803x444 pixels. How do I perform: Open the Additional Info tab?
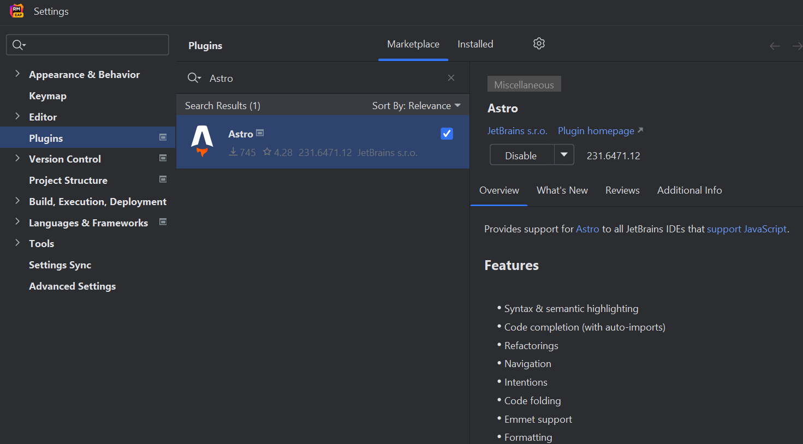tap(689, 190)
